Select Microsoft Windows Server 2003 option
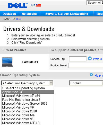 (x=28, y=103)
